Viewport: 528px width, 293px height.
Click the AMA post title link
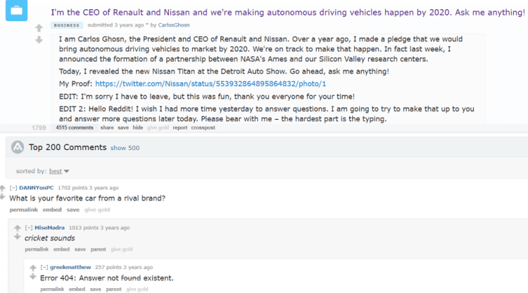(x=288, y=13)
